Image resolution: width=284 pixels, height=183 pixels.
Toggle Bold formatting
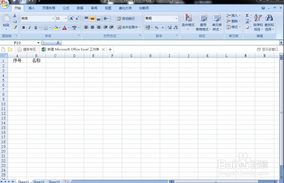pos(24,28)
